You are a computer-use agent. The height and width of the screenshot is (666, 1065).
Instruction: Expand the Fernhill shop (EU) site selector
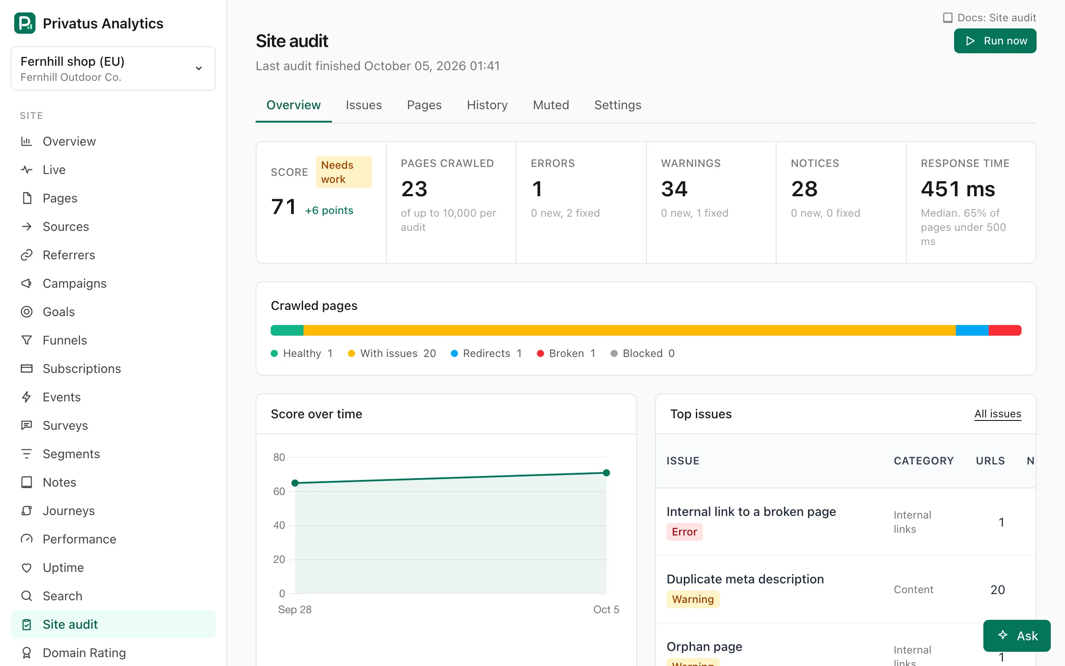click(x=113, y=68)
